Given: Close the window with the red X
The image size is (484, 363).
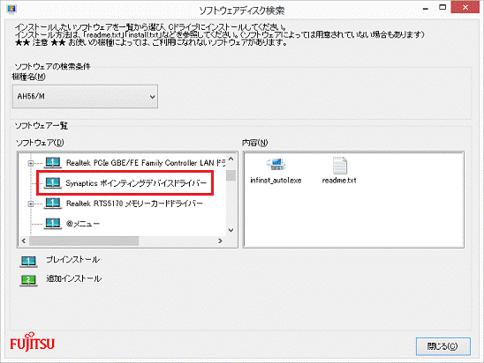Looking at the screenshot, I should 465,7.
